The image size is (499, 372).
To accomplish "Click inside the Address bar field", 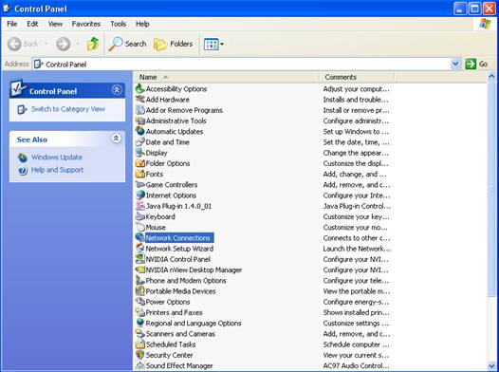I will [x=241, y=65].
